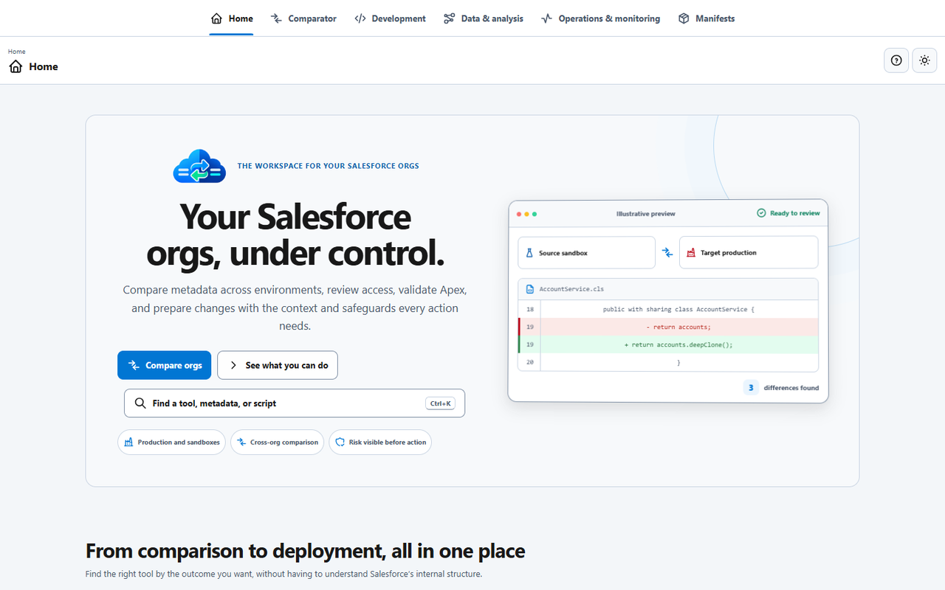Click the code brackets icon on Development tab
Screen dimensions: 945x590
point(360,18)
